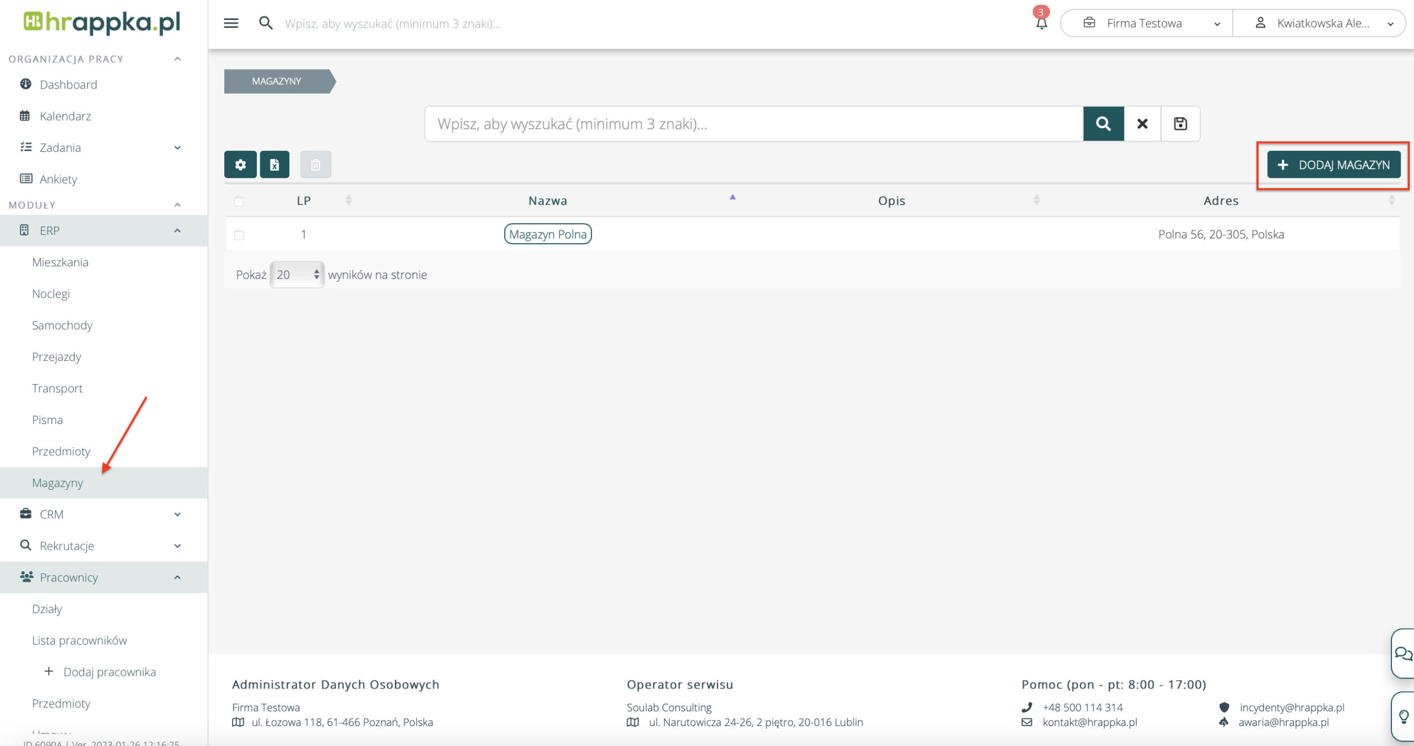Click the table settings gear icon
Image resolution: width=1414 pixels, height=746 pixels.
point(240,165)
